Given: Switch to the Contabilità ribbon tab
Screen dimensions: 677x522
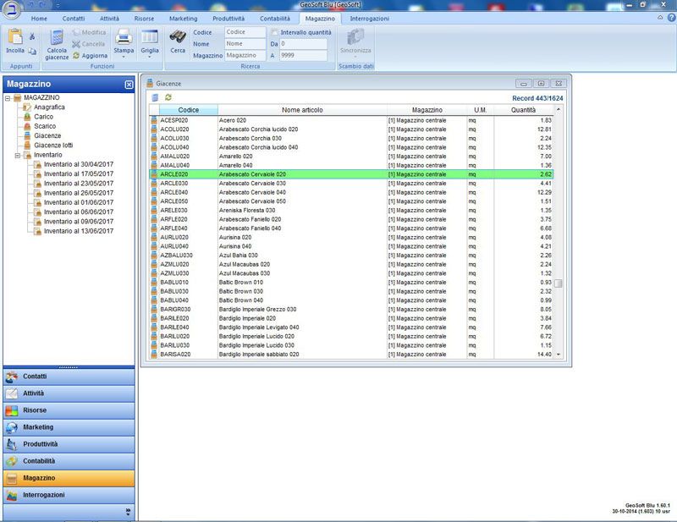Looking at the screenshot, I should 275,18.
